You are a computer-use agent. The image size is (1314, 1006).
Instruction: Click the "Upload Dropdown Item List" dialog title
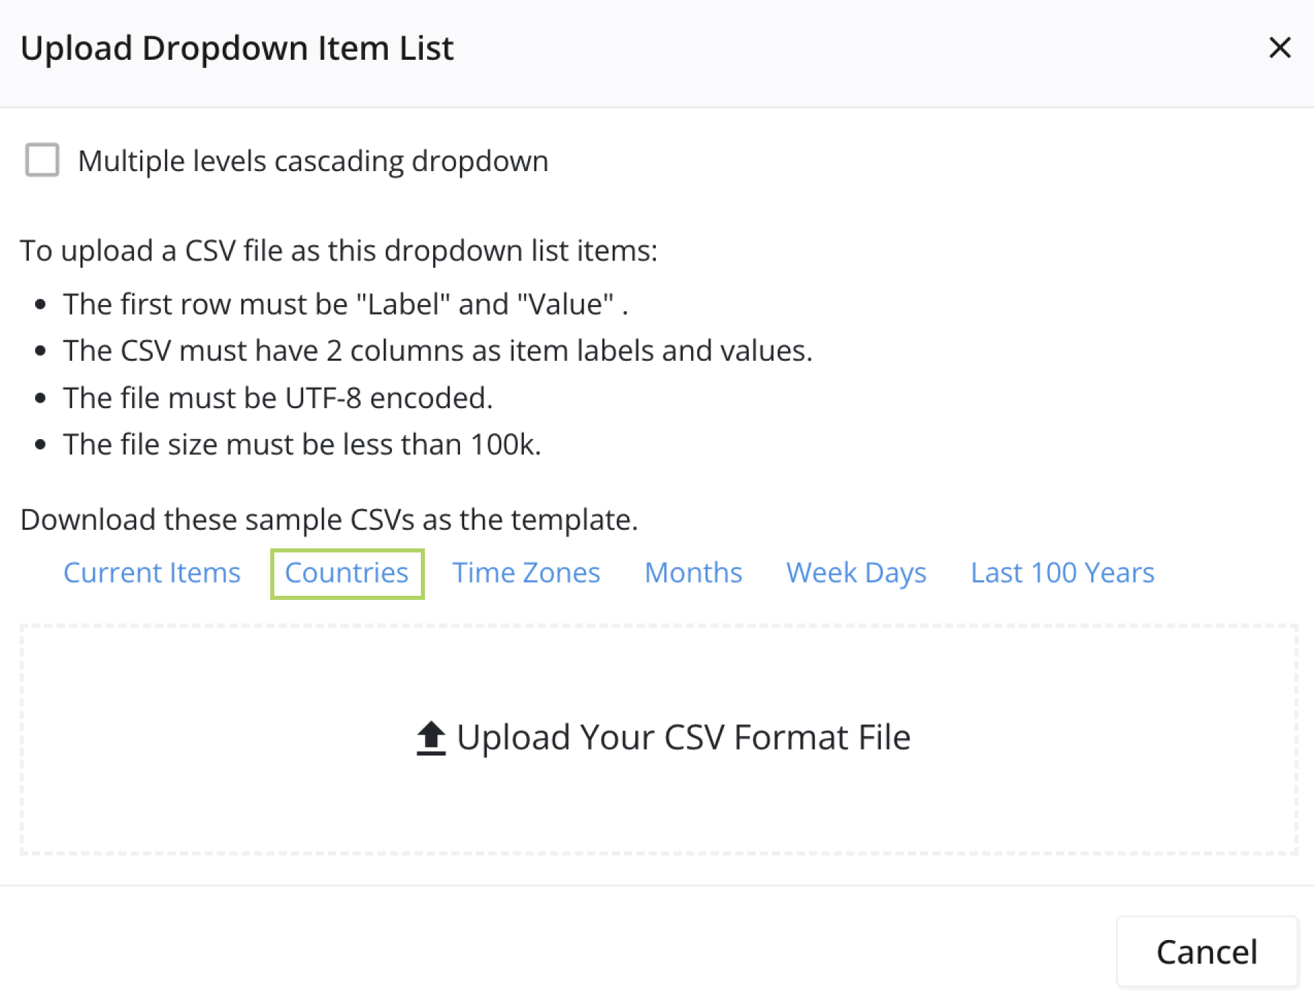237,49
